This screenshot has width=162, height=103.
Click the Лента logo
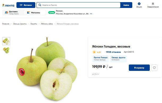coord(8,5)
